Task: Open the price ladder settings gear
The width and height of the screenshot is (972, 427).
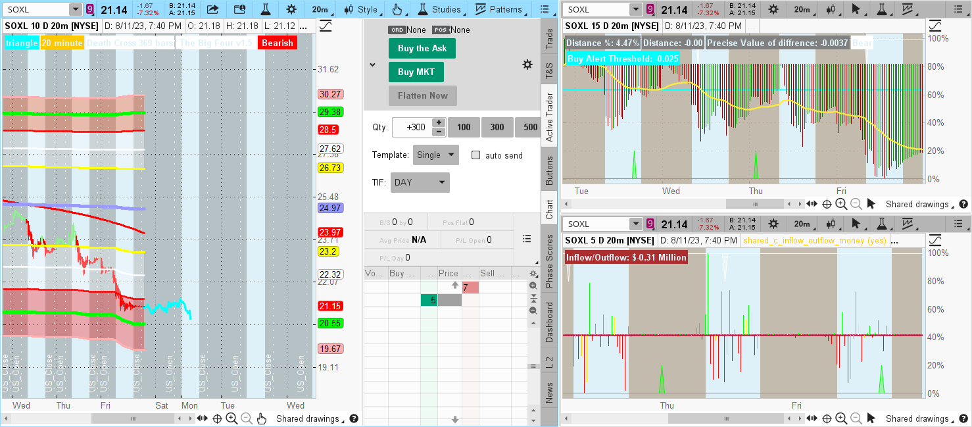Action: 533,274
